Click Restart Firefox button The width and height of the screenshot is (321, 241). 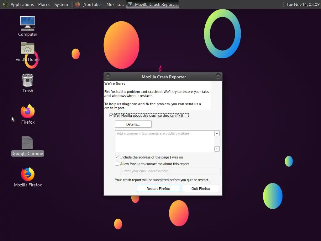click(158, 189)
